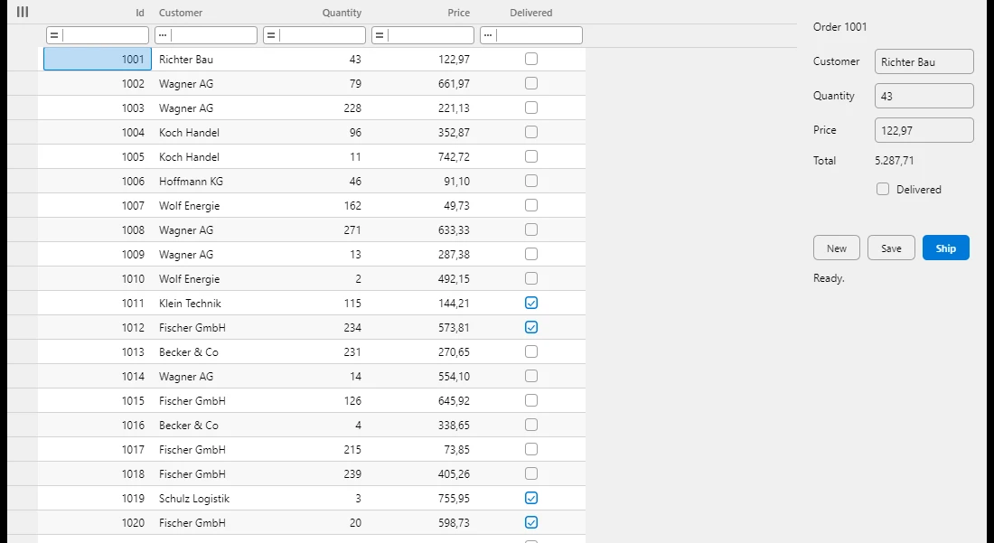Screen dimensions: 994x543
Task: Open the Delivered filter operator menu
Action: point(487,35)
